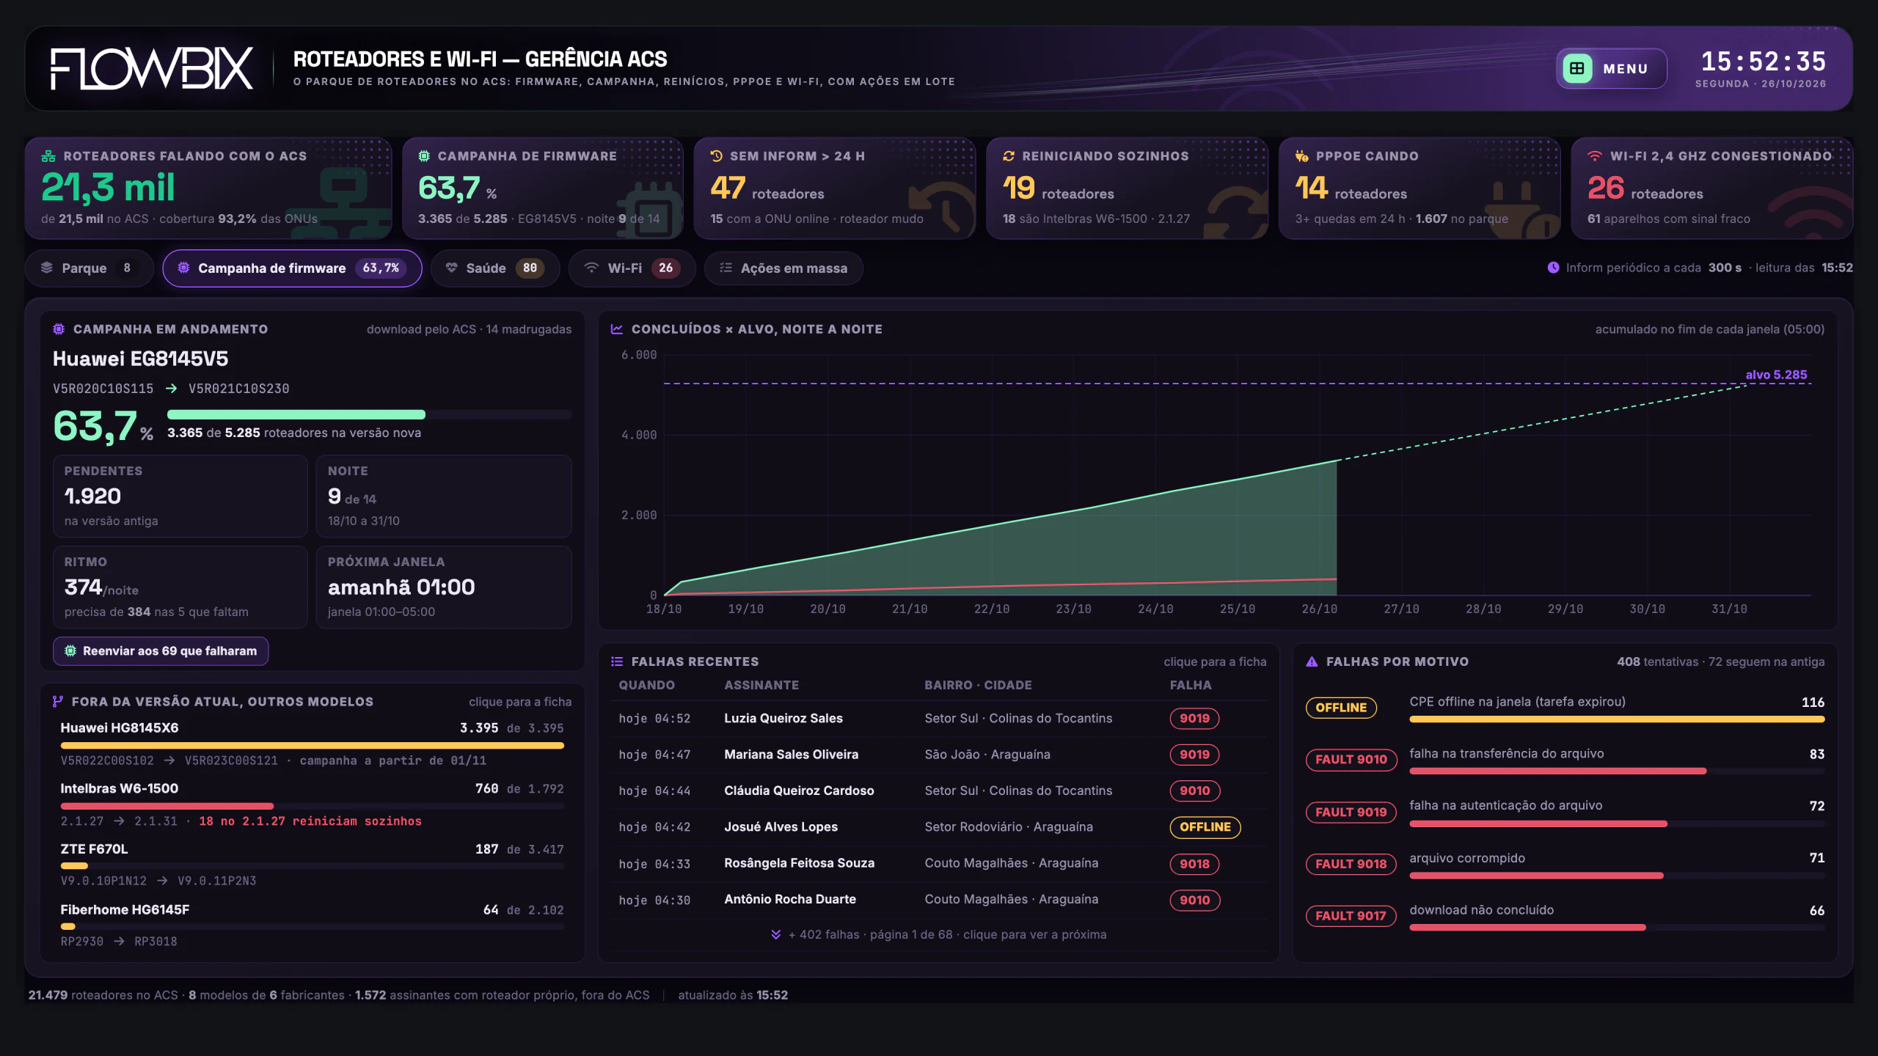The width and height of the screenshot is (1878, 1056).
Task: Open the MENU button
Action: (1611, 68)
